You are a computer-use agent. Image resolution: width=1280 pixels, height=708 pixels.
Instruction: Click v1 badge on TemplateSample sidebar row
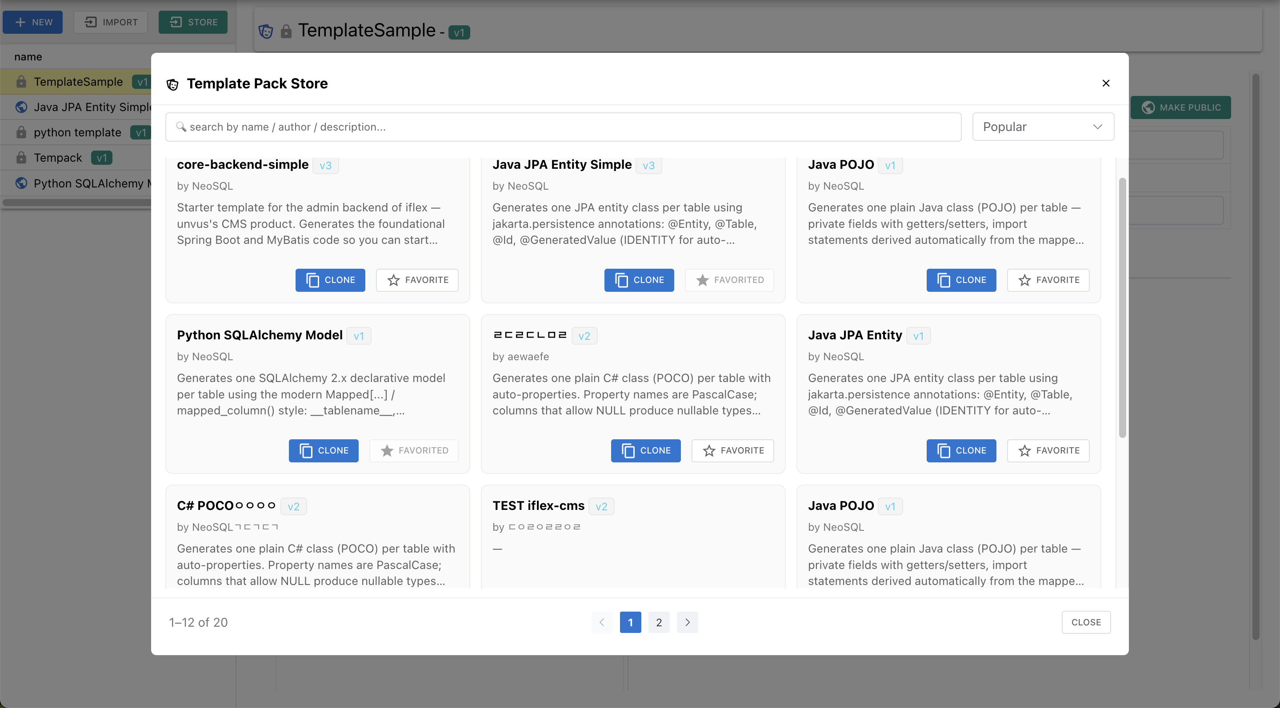(x=142, y=82)
